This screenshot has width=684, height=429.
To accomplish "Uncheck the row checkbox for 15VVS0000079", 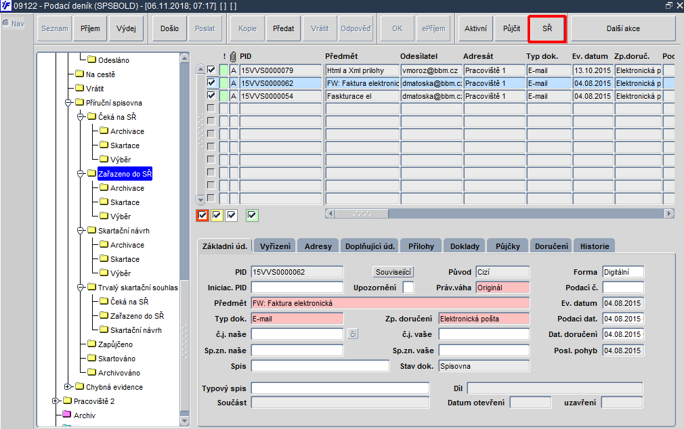I will pyautogui.click(x=211, y=70).
